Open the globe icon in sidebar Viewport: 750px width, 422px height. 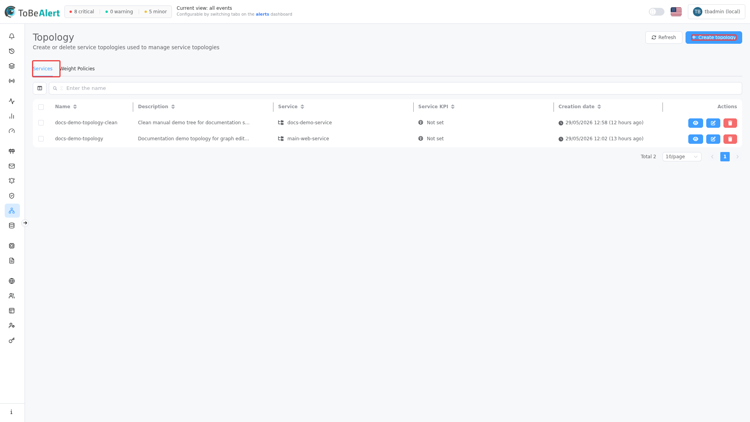12,281
